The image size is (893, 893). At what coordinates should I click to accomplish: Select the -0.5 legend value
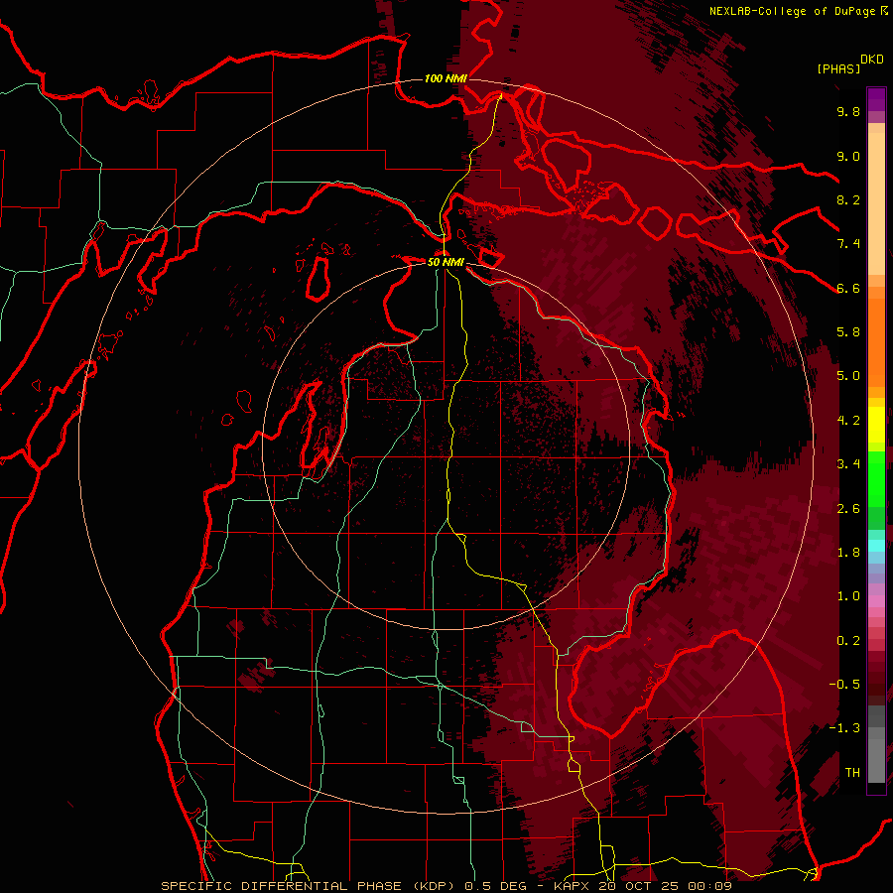(844, 685)
